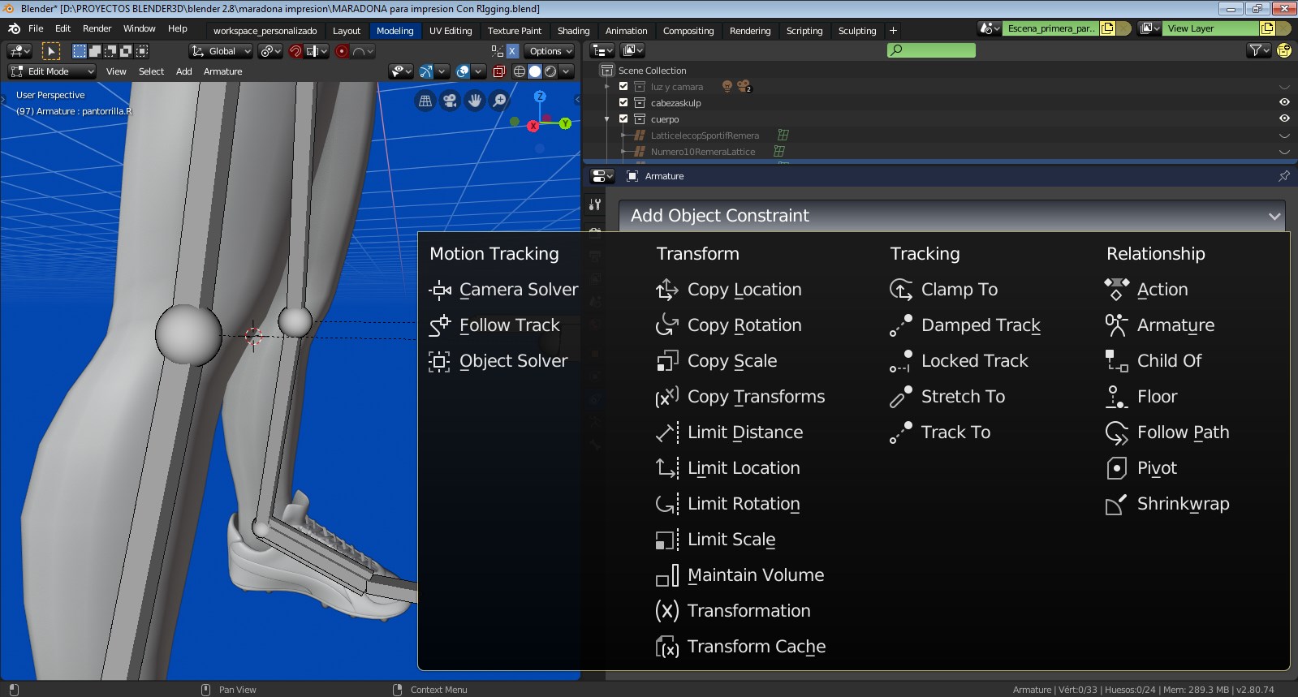The image size is (1298, 697).
Task: Uncheck the luz y camara collection
Action: (623, 86)
